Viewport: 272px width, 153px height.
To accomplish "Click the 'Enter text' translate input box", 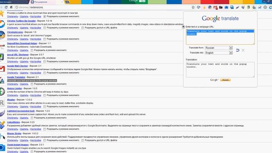I will tap(220, 37).
